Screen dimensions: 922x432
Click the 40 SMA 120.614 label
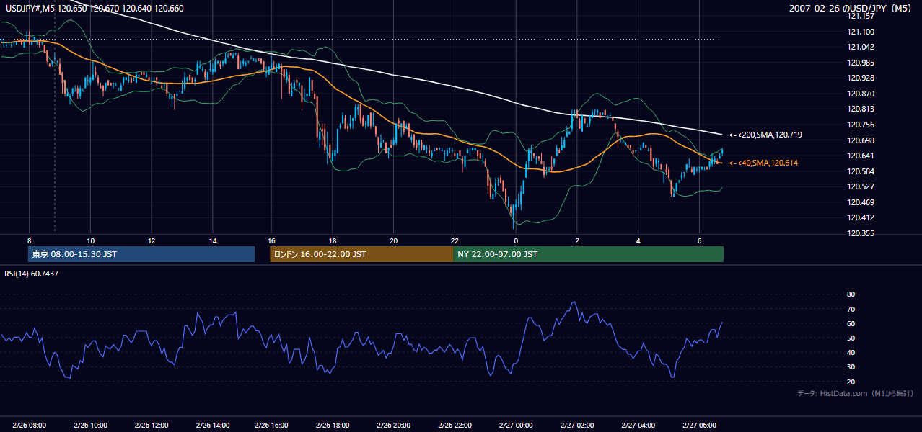pos(763,163)
